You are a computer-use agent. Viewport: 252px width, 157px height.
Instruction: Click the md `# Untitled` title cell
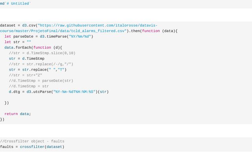[x=16, y=4]
